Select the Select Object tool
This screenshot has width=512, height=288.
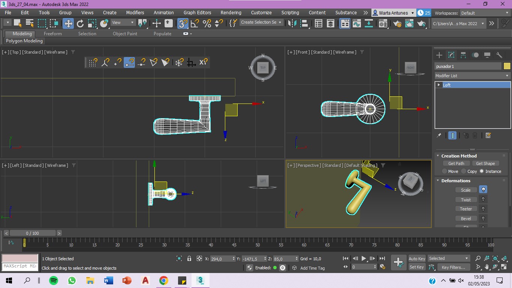18,23
